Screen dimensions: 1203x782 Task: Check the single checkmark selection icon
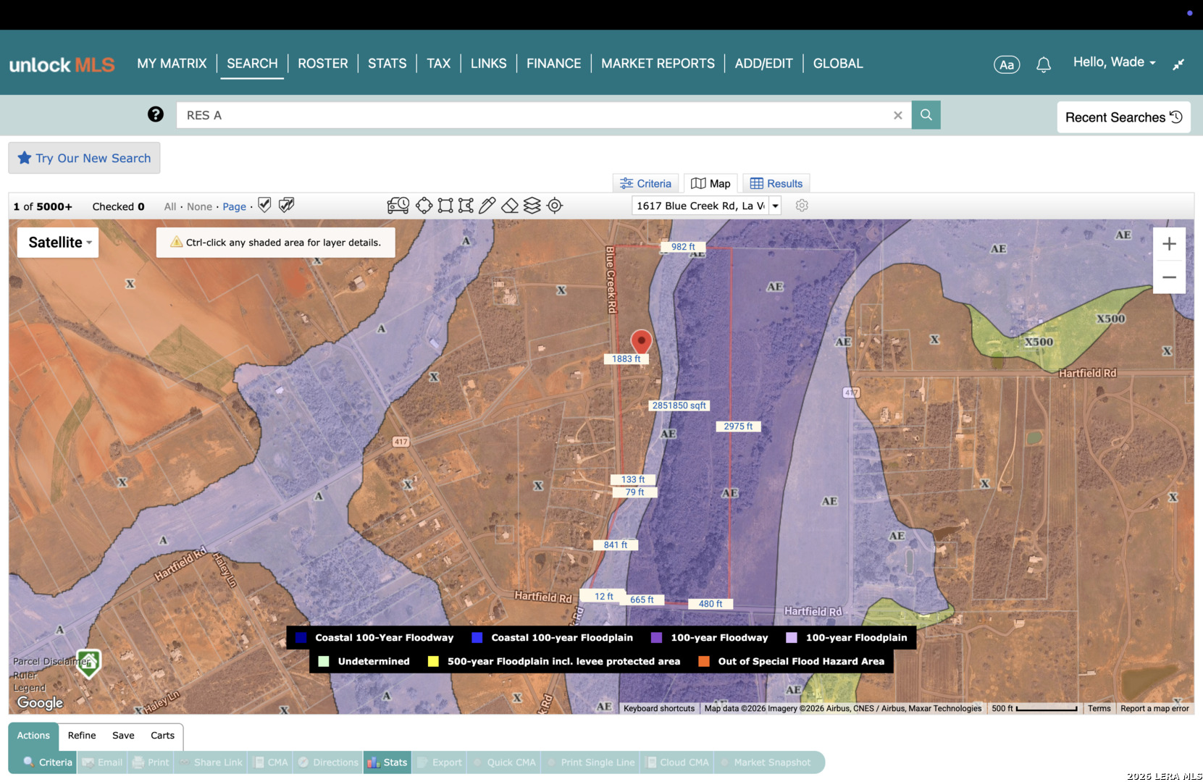pos(264,206)
